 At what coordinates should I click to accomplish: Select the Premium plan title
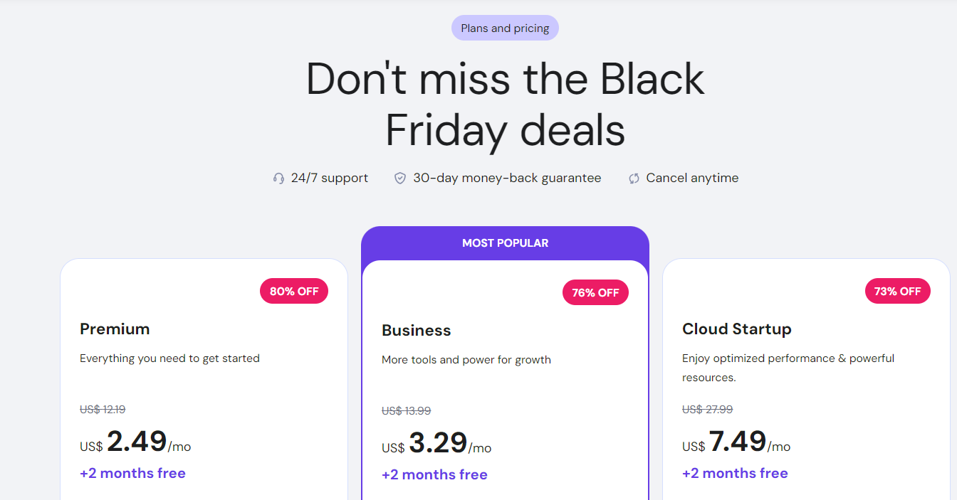tap(115, 329)
